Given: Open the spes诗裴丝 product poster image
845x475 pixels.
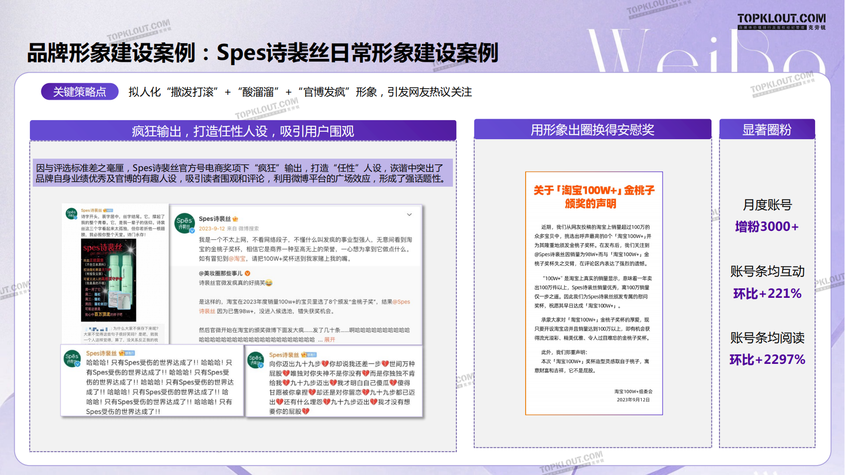Looking at the screenshot, I should pyautogui.click(x=109, y=280).
